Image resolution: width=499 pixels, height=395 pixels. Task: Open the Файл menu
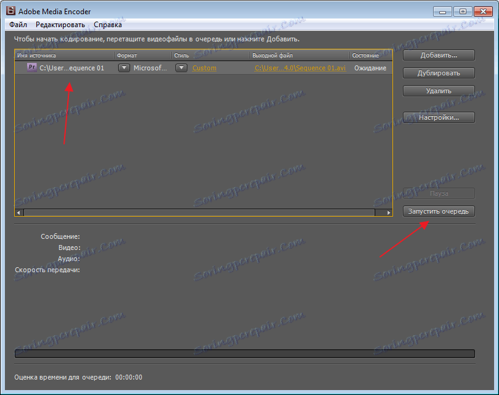coord(18,25)
